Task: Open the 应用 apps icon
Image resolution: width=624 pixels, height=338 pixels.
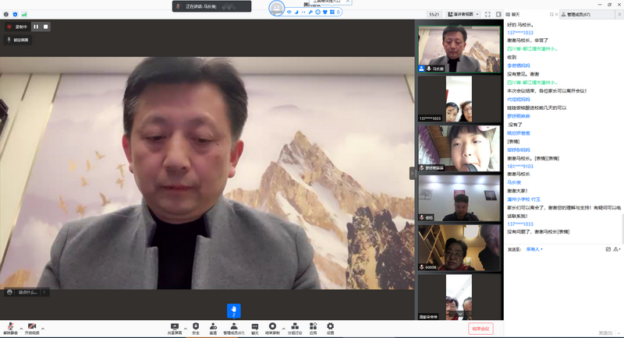Action: coord(313,326)
